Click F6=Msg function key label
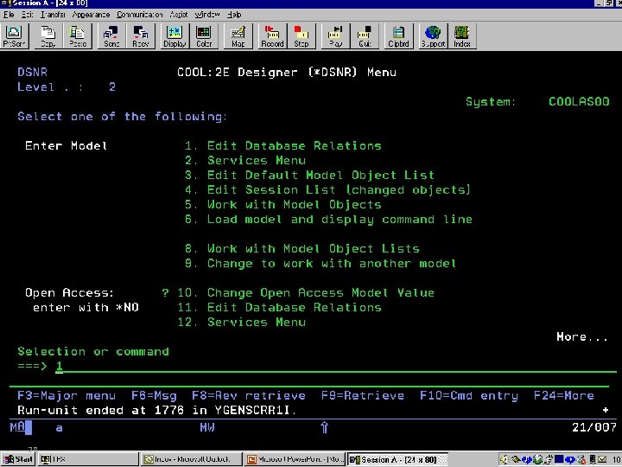Screen dimensions: 622x467 point(154,395)
